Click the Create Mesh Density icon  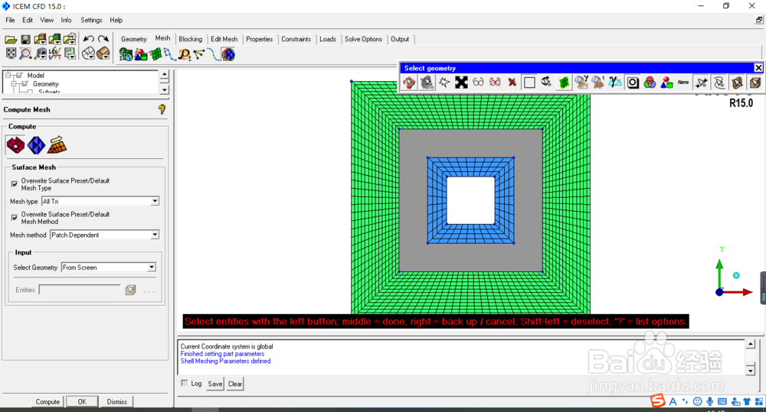point(185,54)
